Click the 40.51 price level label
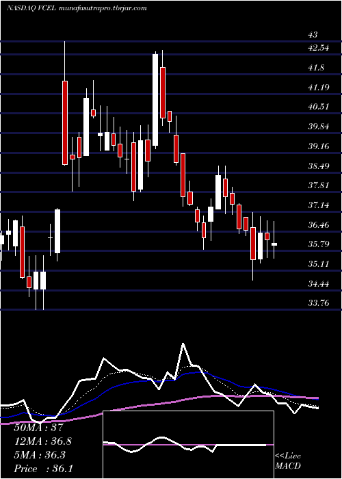This screenshot has width=342, height=479. click(x=319, y=107)
